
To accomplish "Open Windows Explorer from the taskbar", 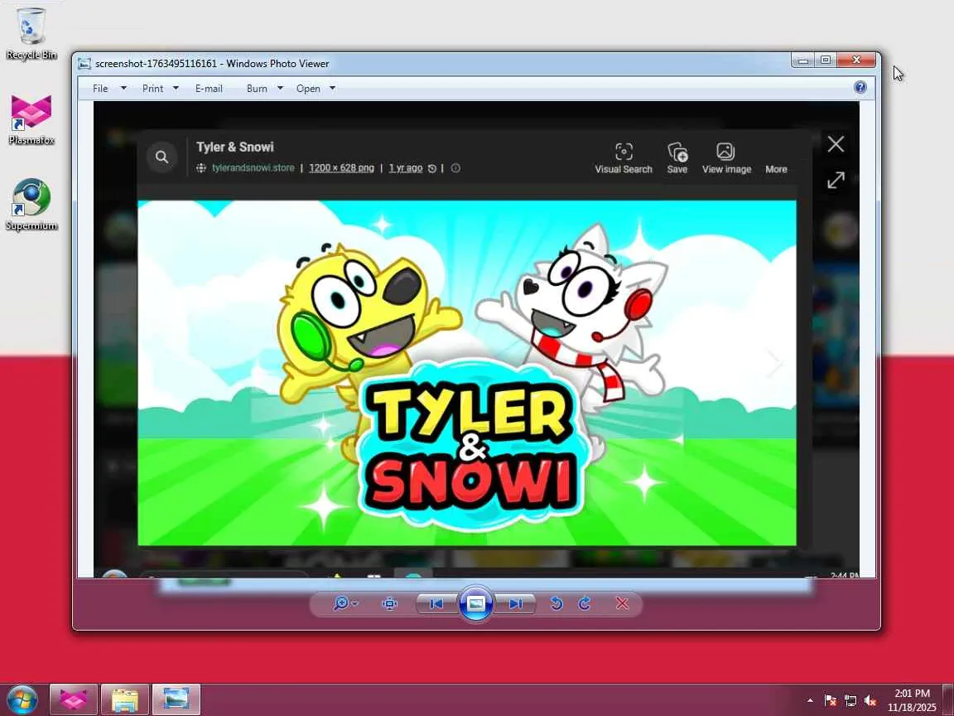I will pos(125,700).
